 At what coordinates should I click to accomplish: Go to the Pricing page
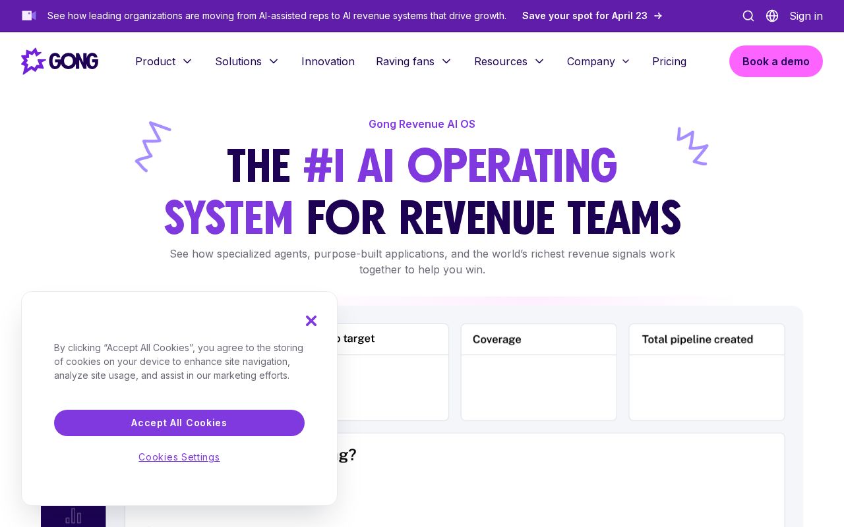point(669,61)
